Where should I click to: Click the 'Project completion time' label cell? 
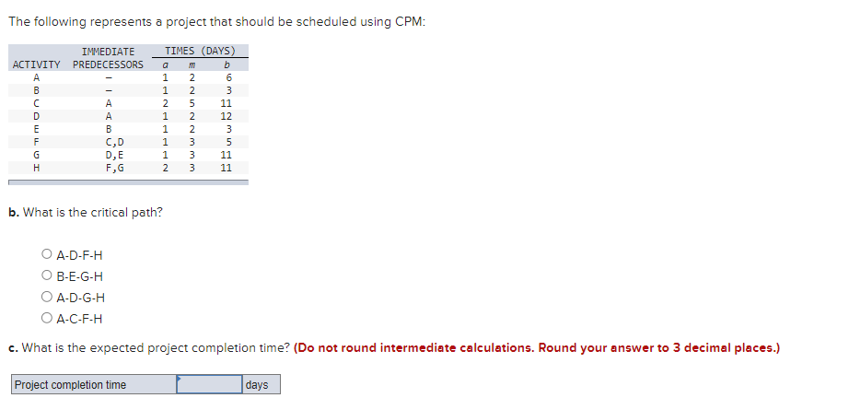[94, 384]
